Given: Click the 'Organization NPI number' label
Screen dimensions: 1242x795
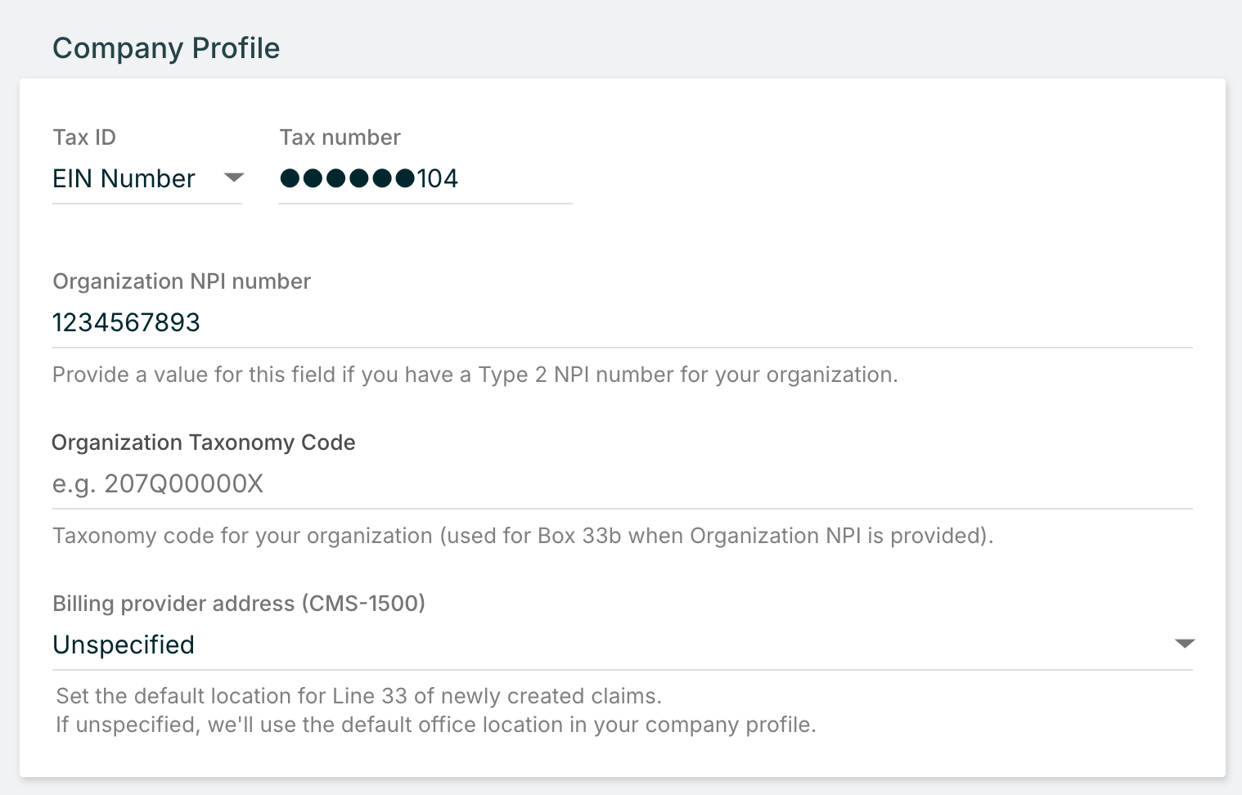Looking at the screenshot, I should click(182, 281).
